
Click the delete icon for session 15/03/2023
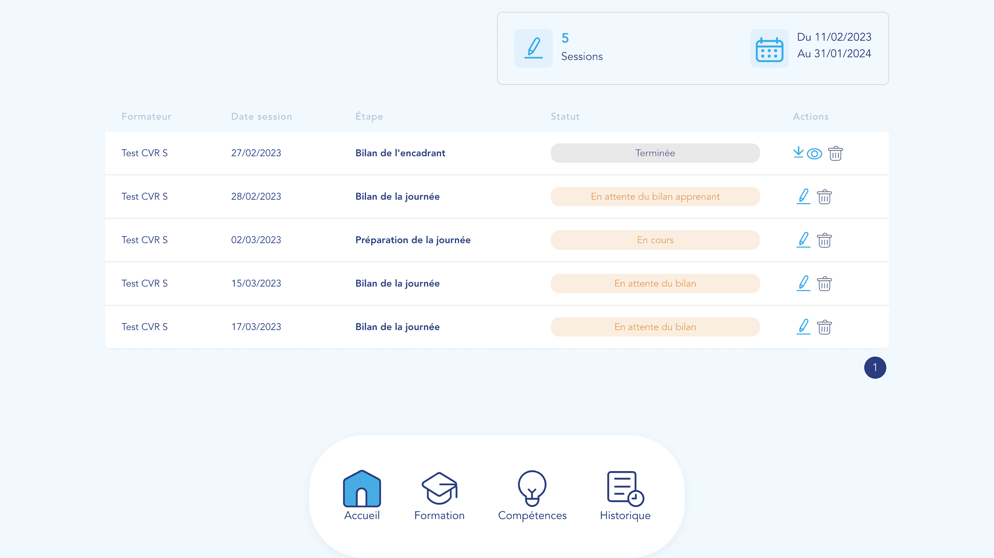(x=824, y=283)
